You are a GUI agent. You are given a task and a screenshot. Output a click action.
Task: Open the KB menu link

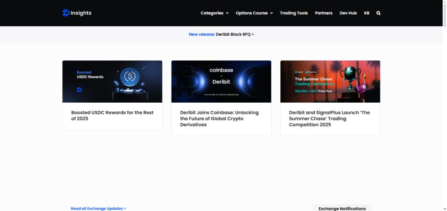pyautogui.click(x=367, y=13)
